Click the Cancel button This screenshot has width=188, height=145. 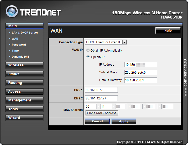(97, 121)
